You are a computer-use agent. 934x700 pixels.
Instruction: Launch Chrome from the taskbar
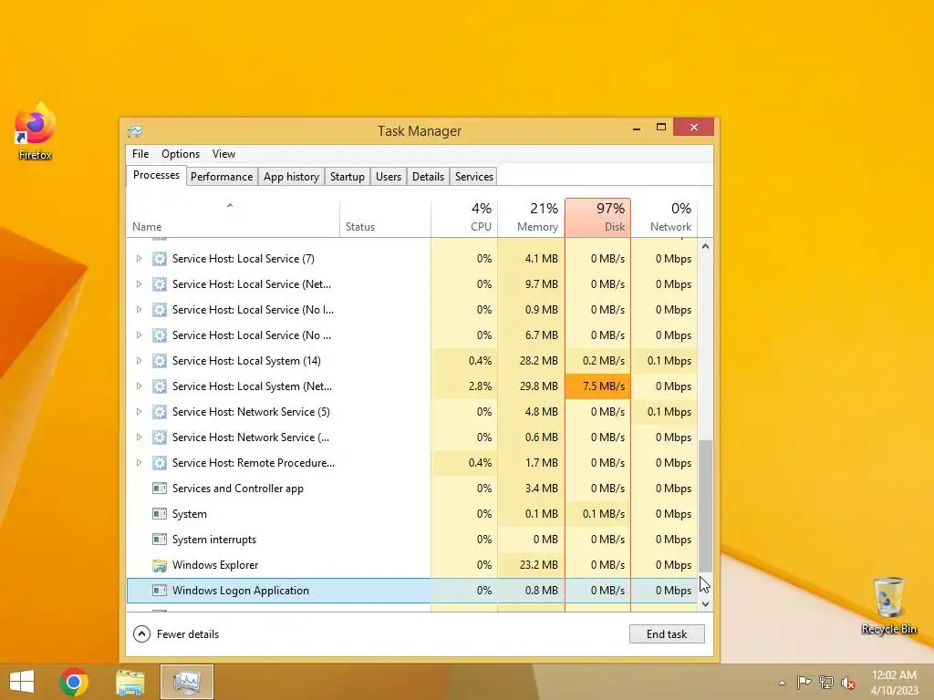(x=74, y=682)
